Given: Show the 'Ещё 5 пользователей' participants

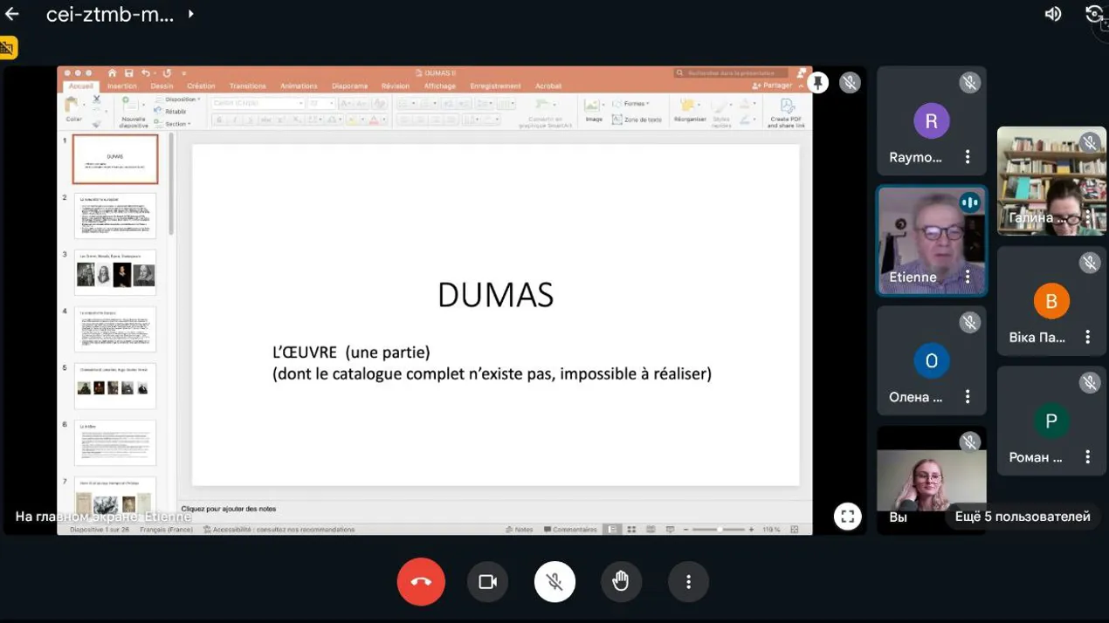Looking at the screenshot, I should click(x=1023, y=517).
